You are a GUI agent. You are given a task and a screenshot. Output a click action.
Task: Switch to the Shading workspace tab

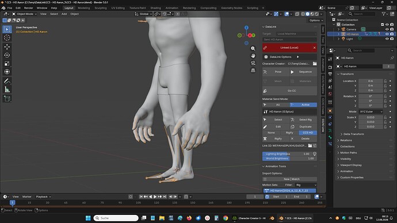[155, 8]
